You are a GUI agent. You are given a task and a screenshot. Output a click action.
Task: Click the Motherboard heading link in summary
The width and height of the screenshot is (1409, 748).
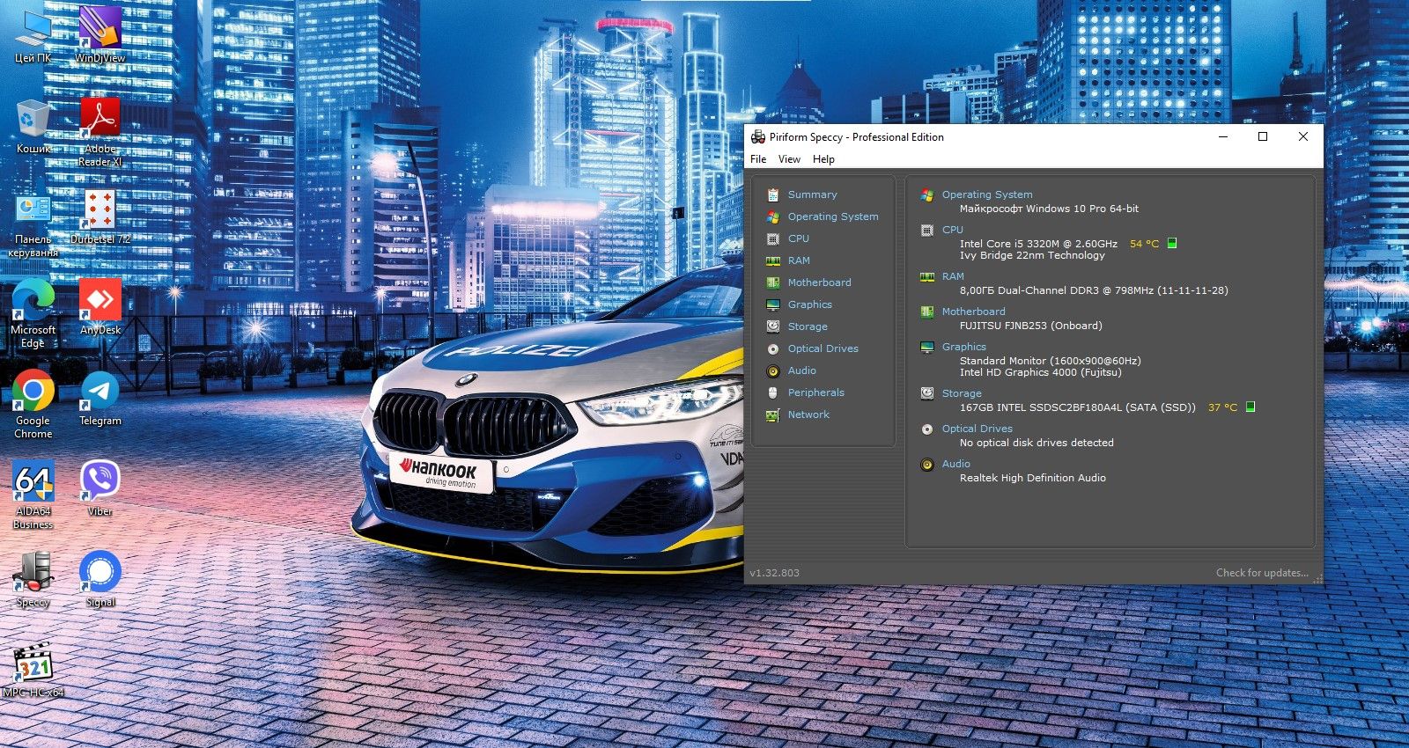tap(973, 312)
